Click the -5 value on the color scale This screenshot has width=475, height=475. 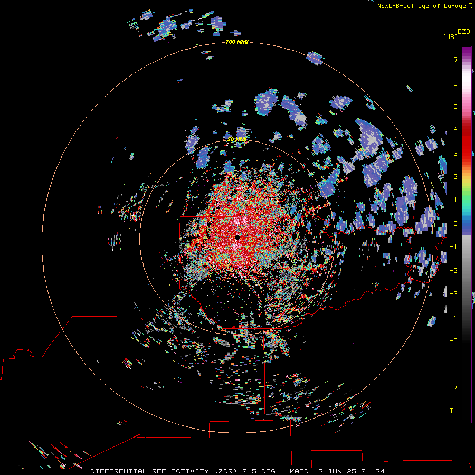click(x=453, y=340)
